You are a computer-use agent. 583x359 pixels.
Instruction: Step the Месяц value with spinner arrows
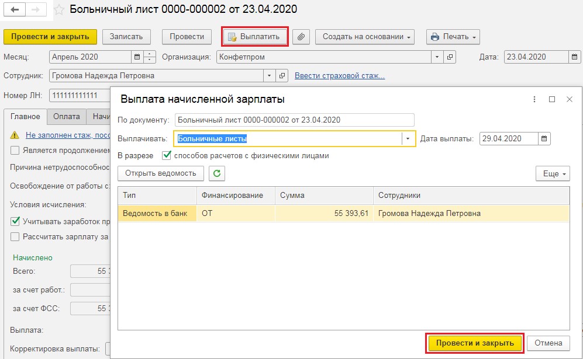click(x=150, y=57)
